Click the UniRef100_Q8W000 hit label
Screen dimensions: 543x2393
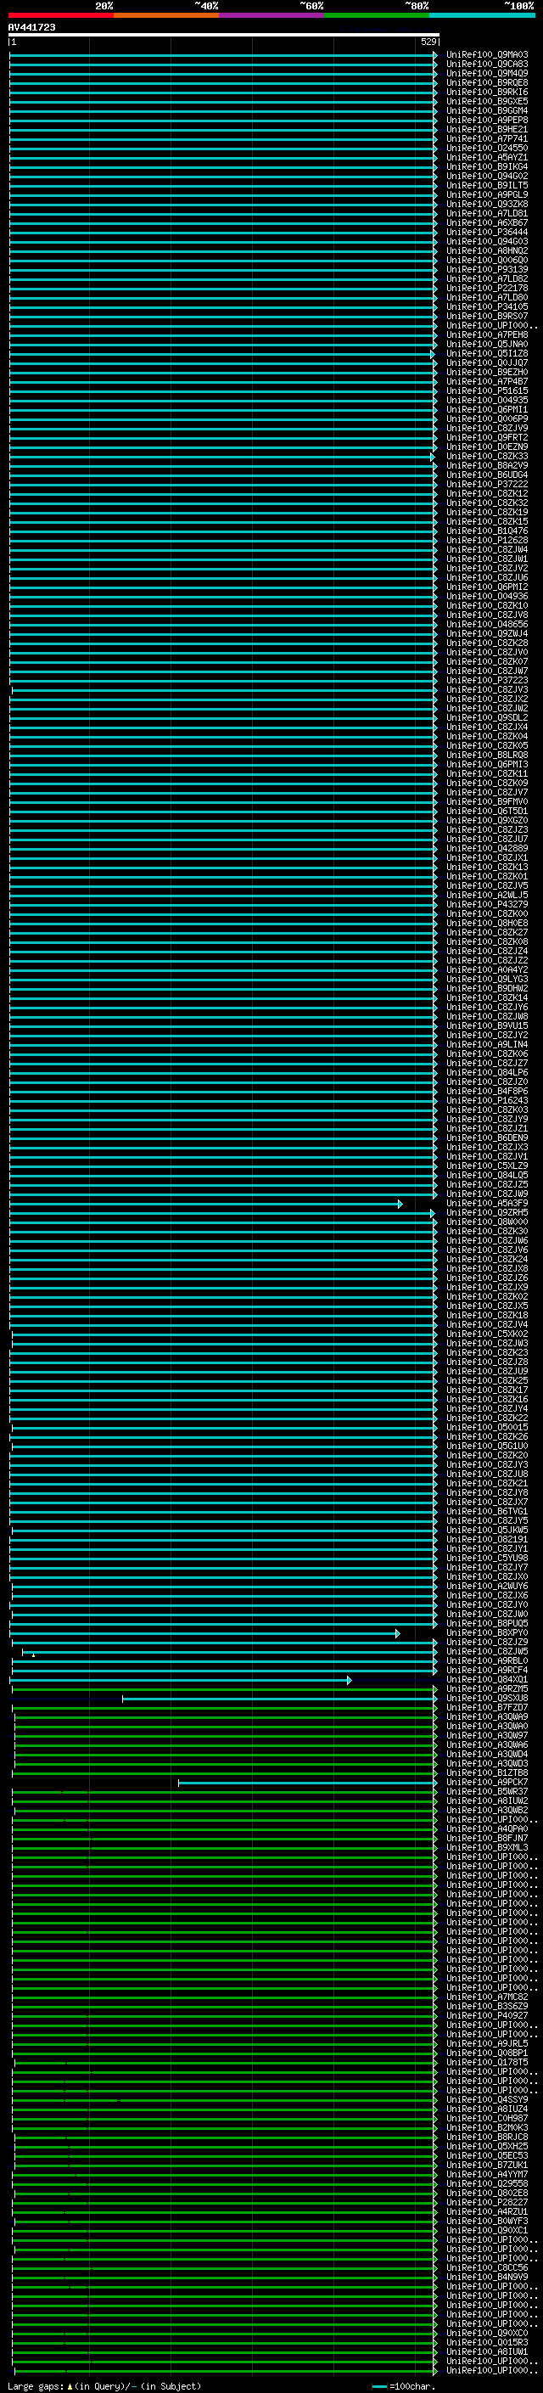tap(487, 1222)
